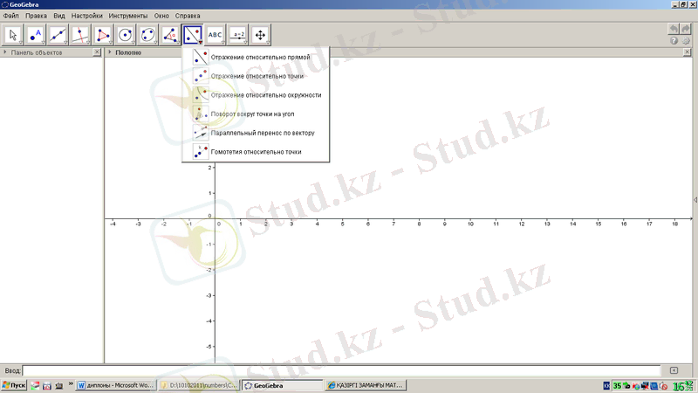Click the taskbar clock

point(683,386)
